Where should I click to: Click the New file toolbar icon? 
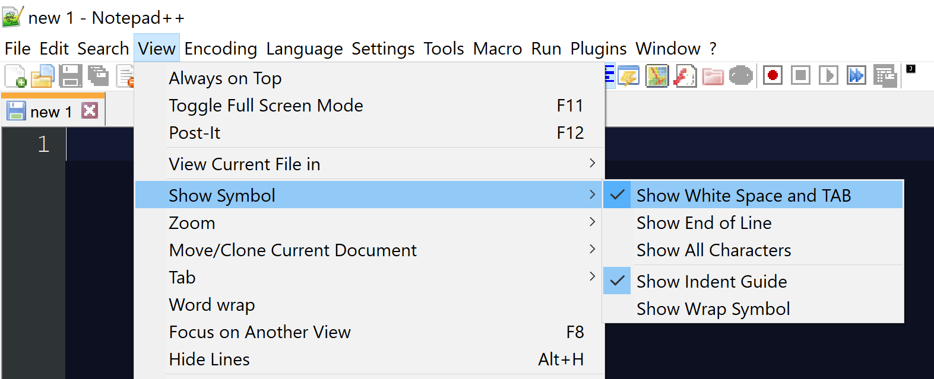coord(15,76)
